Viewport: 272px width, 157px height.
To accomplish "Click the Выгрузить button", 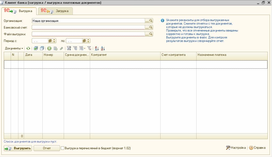I will click(18, 148).
